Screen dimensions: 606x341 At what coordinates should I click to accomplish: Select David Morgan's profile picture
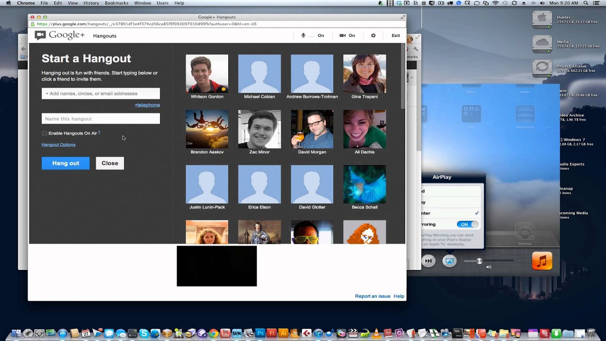click(x=312, y=129)
